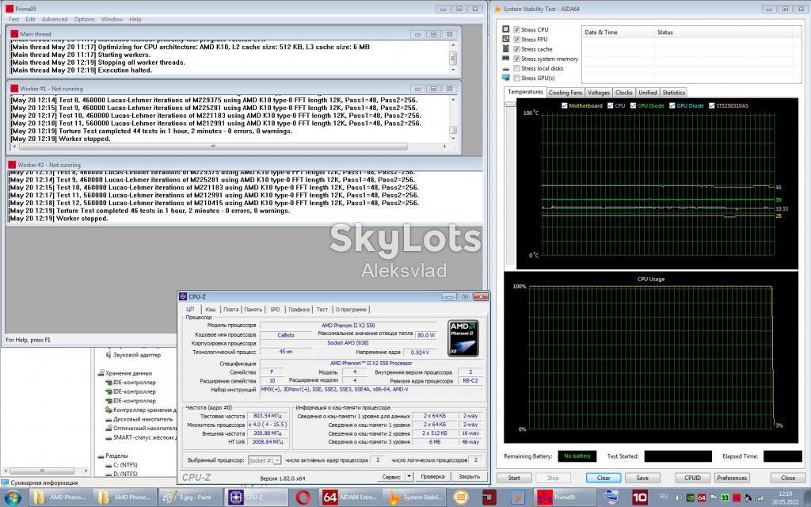Click the Оптический накопитель disc icon
The height and width of the screenshot is (507, 811).
(x=109, y=428)
